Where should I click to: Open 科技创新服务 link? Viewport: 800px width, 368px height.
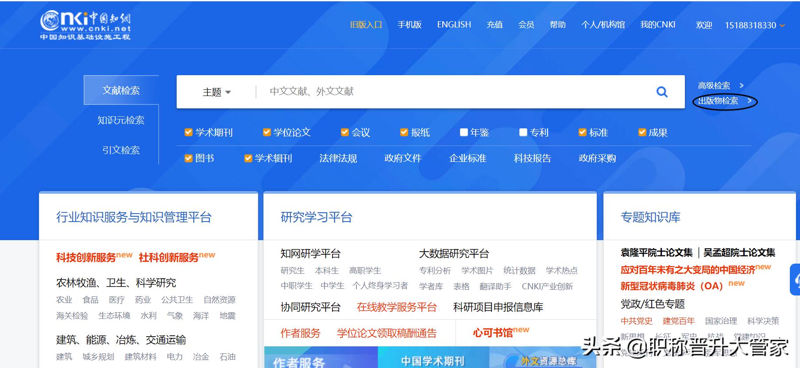point(86,257)
